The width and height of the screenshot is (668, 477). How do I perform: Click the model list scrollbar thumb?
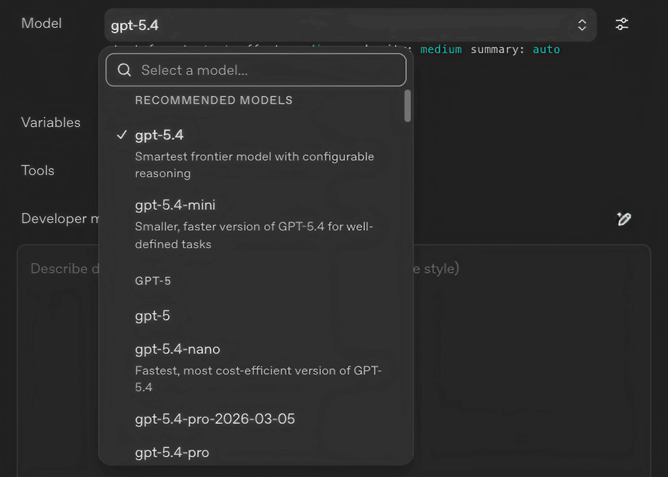[x=407, y=106]
